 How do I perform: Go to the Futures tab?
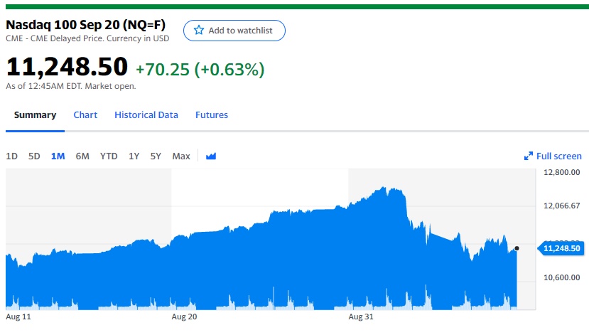(x=212, y=115)
